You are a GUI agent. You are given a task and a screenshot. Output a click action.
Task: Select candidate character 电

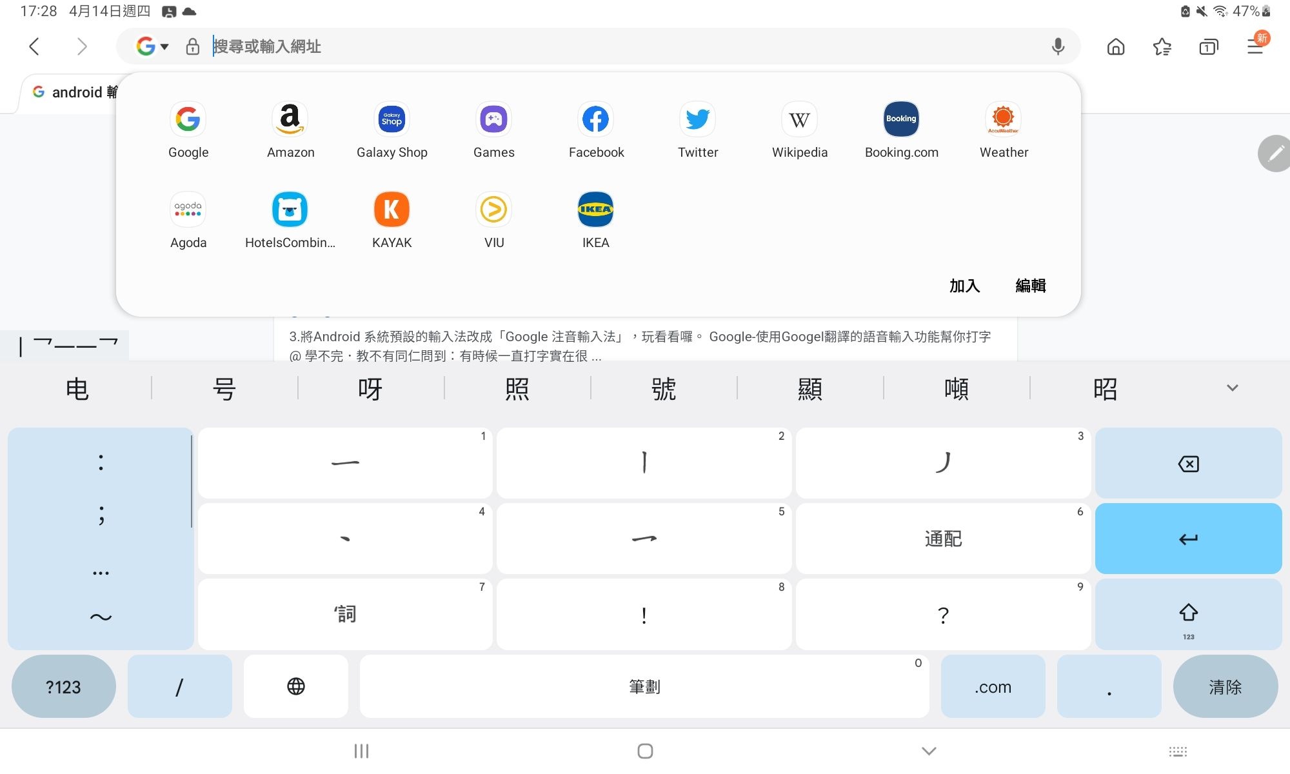tap(77, 389)
